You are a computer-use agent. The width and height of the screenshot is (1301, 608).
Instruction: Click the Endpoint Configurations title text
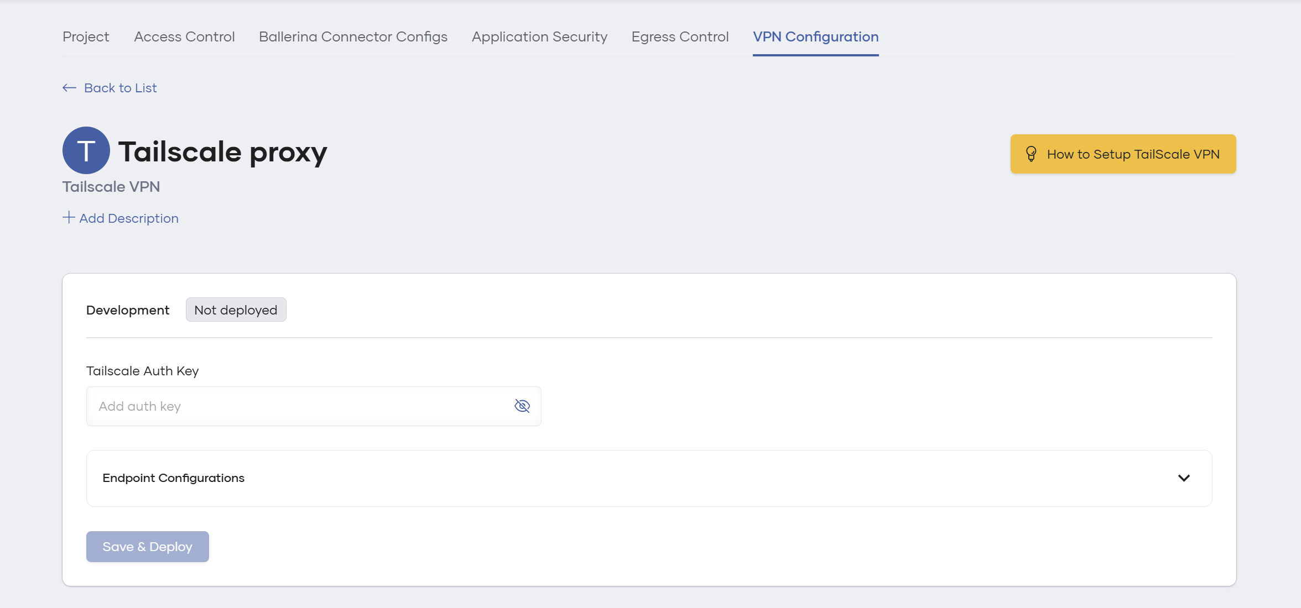(x=174, y=478)
